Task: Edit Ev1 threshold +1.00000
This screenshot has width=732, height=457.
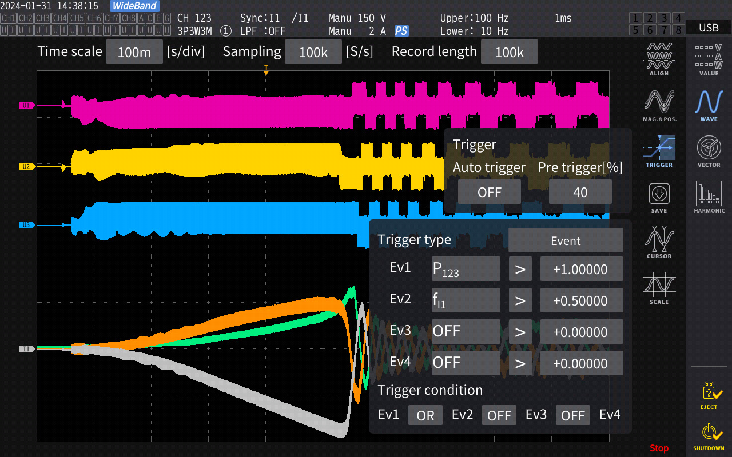Action: 582,268
